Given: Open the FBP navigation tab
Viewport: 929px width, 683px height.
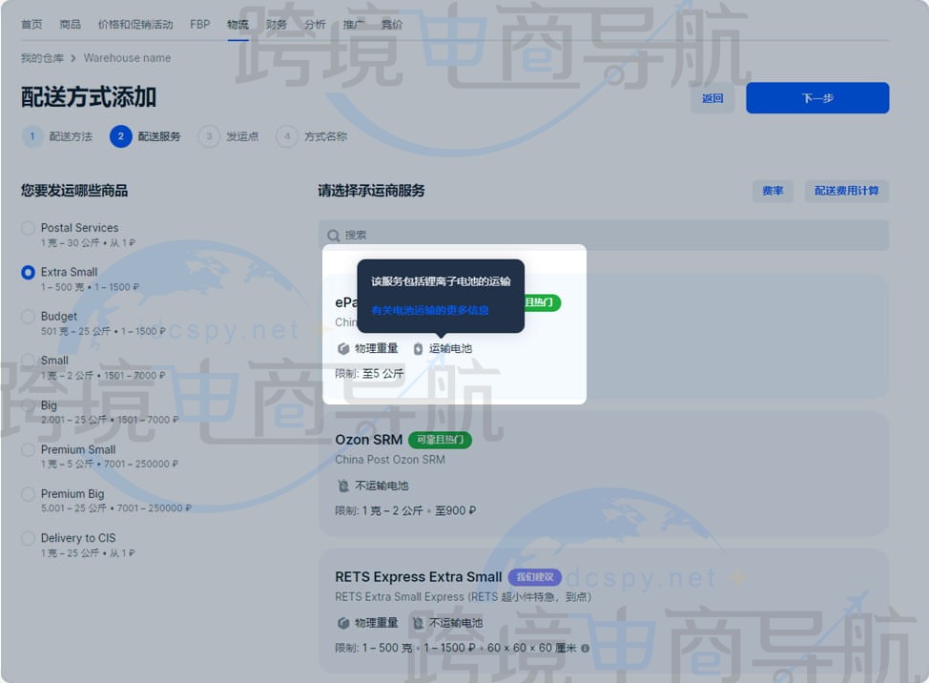Looking at the screenshot, I should click(x=199, y=24).
